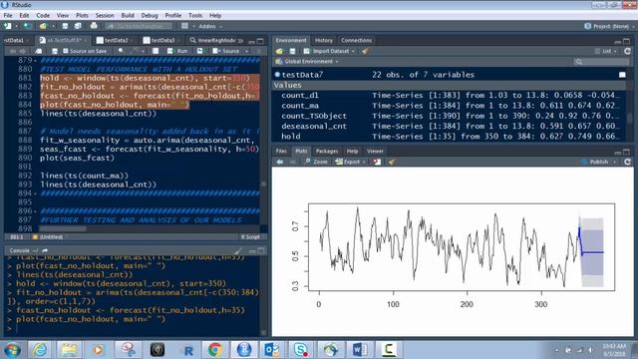
Task: Switch to the testData3 editor tab
Action: click(162, 40)
